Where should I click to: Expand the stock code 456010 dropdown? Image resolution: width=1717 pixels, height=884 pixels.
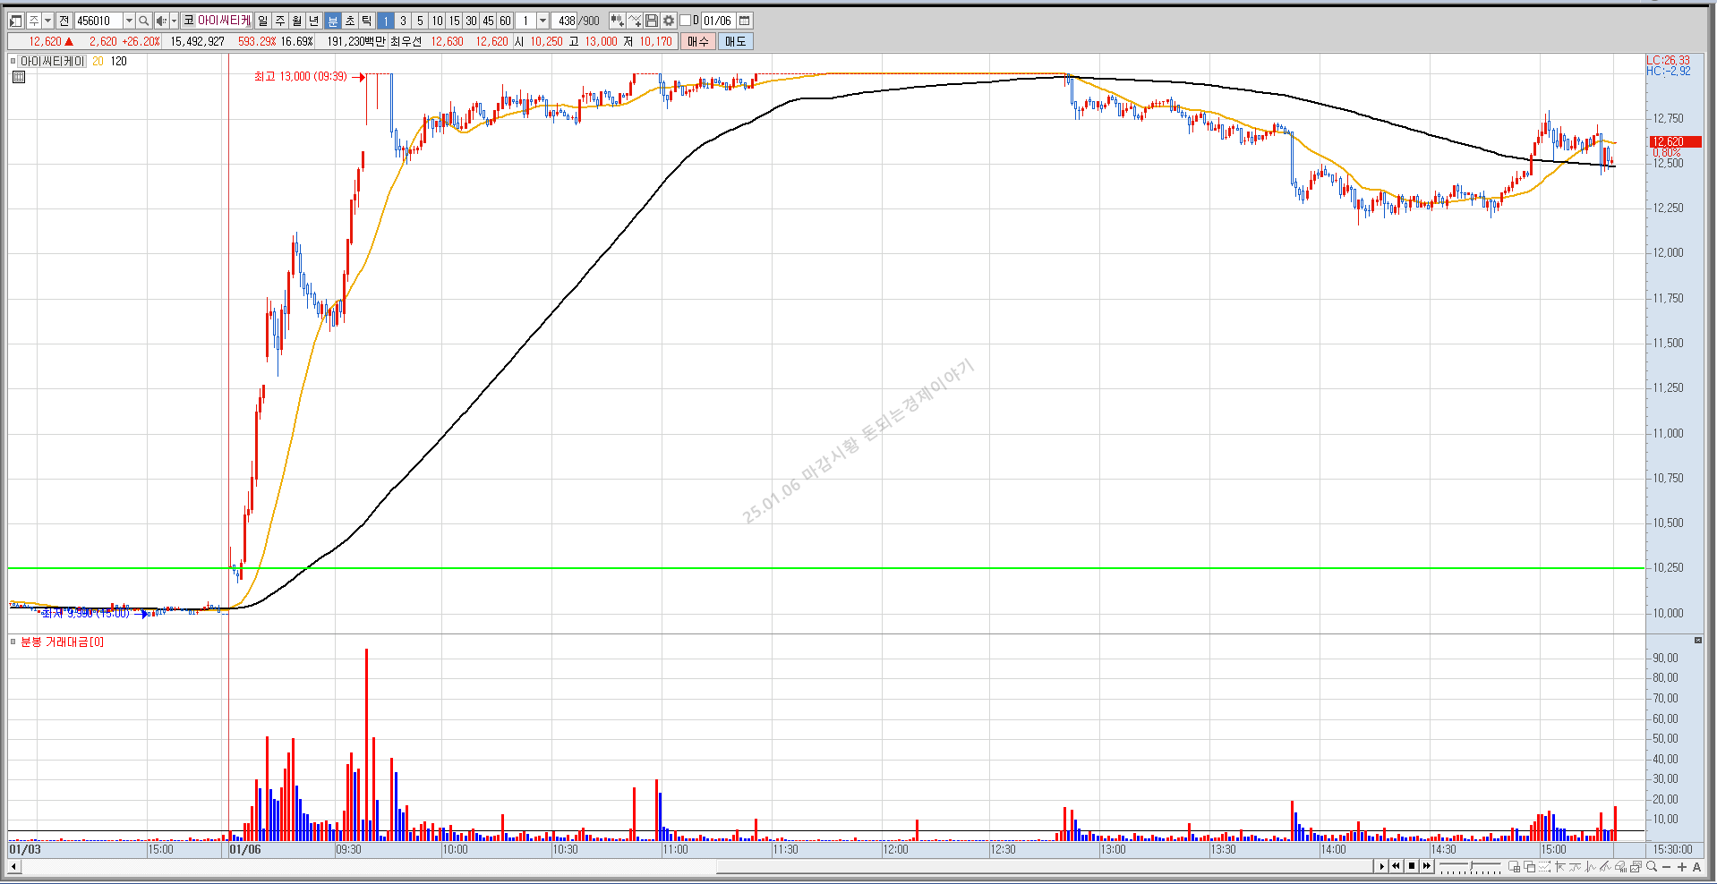pos(129,21)
